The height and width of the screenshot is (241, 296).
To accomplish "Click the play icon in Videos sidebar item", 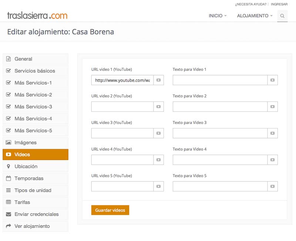I will [x=8, y=154].
